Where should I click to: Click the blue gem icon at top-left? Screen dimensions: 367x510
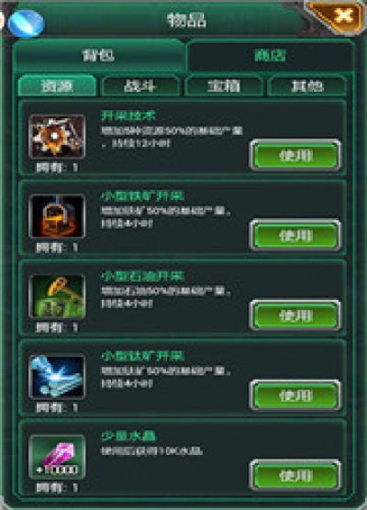tap(26, 24)
